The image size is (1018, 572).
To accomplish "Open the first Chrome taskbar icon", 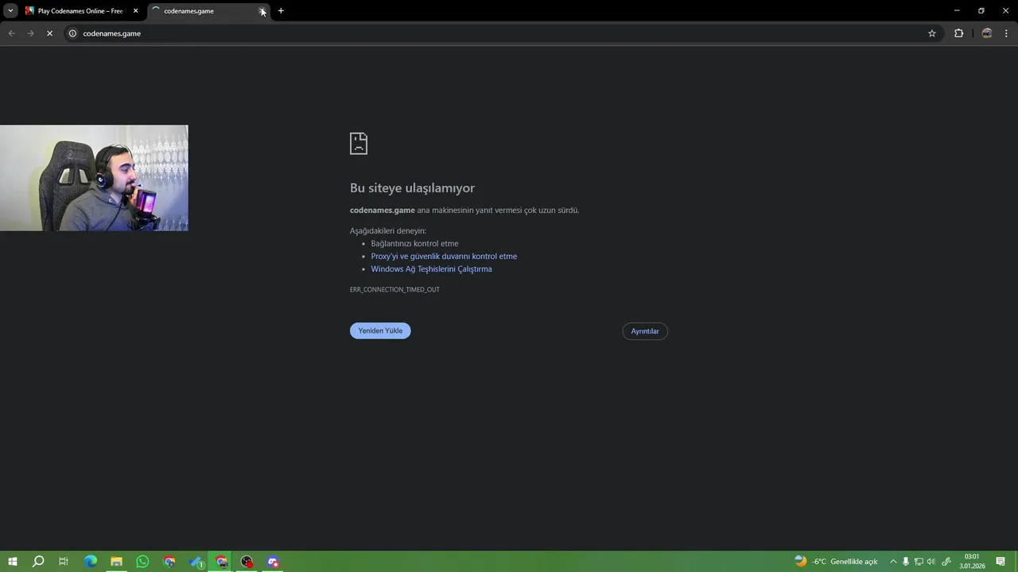I will click(169, 562).
